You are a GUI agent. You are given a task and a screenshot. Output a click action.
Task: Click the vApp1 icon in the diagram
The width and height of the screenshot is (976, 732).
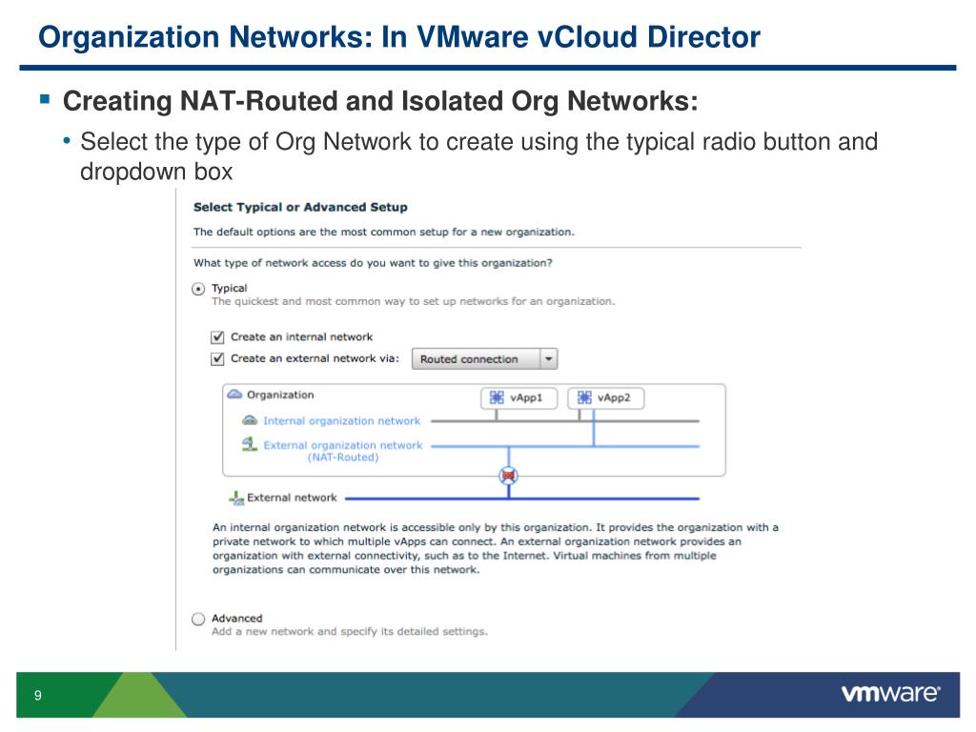pos(496,397)
